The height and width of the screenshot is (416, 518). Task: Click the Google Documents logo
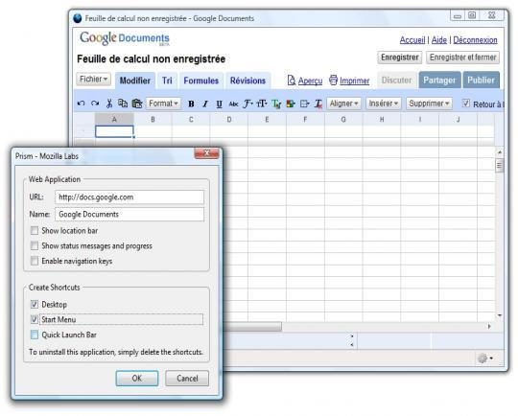(x=125, y=38)
